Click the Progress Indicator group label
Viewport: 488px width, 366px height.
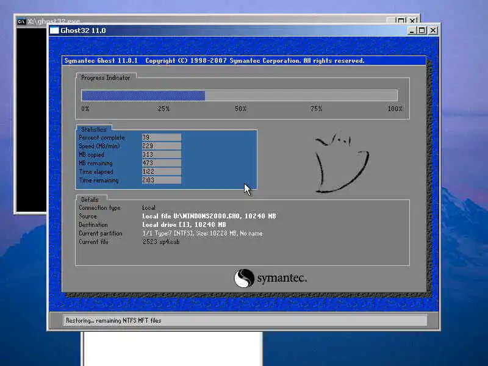click(x=106, y=78)
